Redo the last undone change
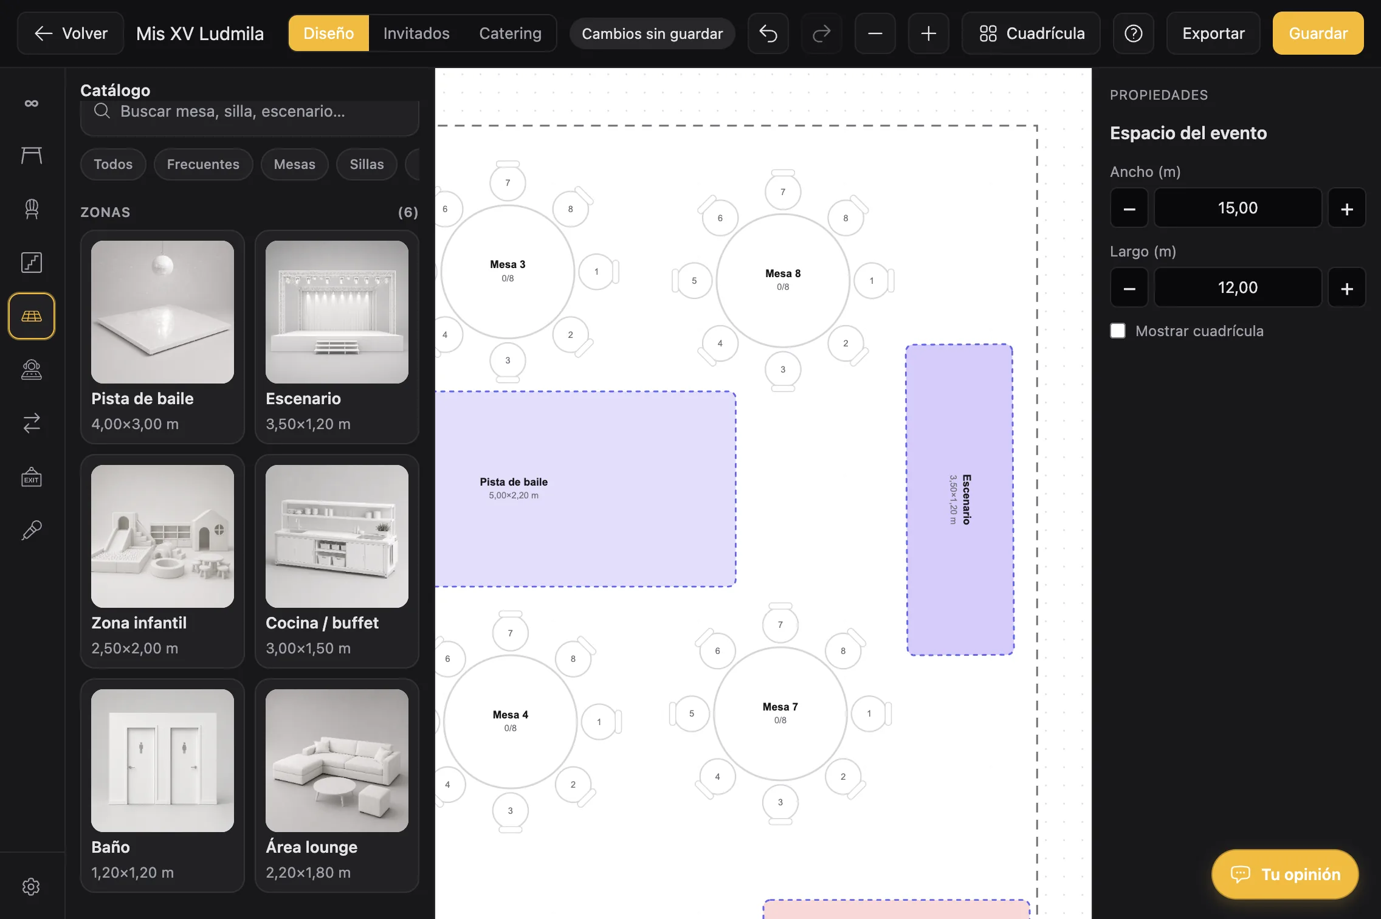1381x919 pixels. [x=821, y=33]
